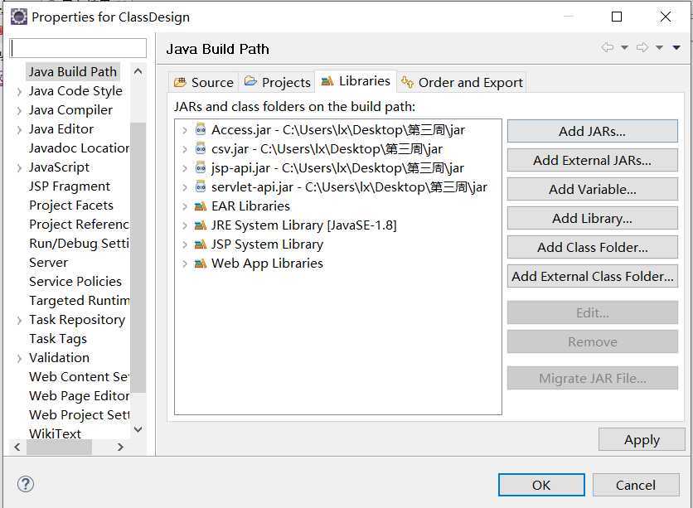Click the csv.jar jar file icon

201,149
